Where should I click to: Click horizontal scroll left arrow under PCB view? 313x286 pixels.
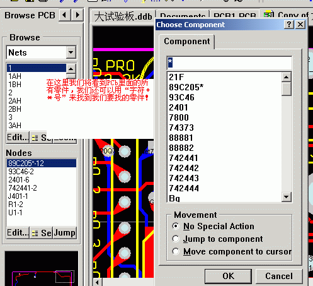tap(97, 282)
